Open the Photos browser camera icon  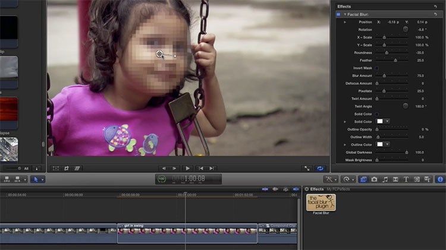[x=374, y=179]
